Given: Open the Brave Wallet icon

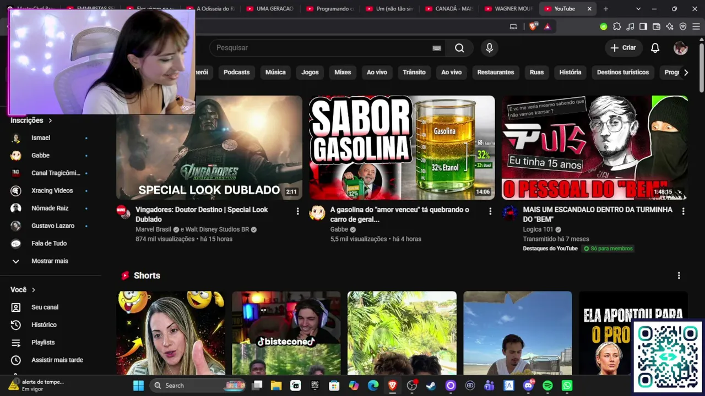Looking at the screenshot, I should pyautogui.click(x=656, y=26).
